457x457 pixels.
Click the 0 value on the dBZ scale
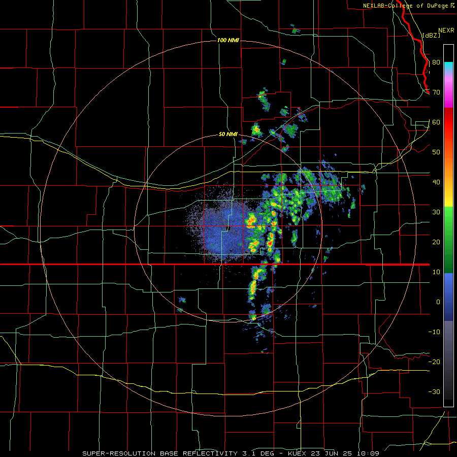point(438,302)
